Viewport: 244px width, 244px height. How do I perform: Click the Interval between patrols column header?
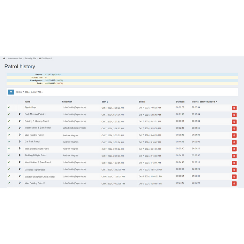coord(204,102)
